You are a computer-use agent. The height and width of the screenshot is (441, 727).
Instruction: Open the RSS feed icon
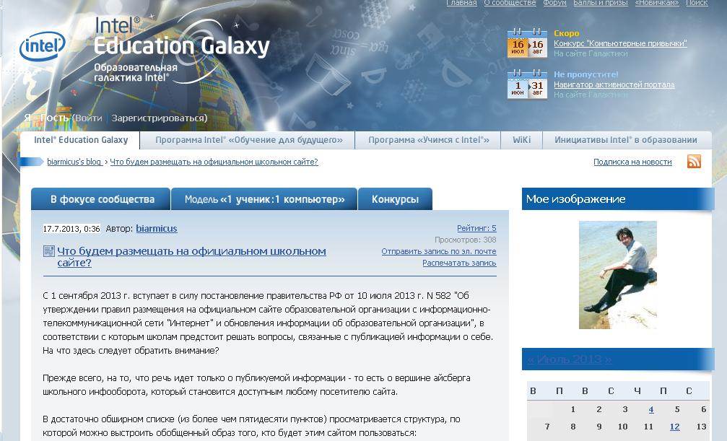(x=694, y=162)
